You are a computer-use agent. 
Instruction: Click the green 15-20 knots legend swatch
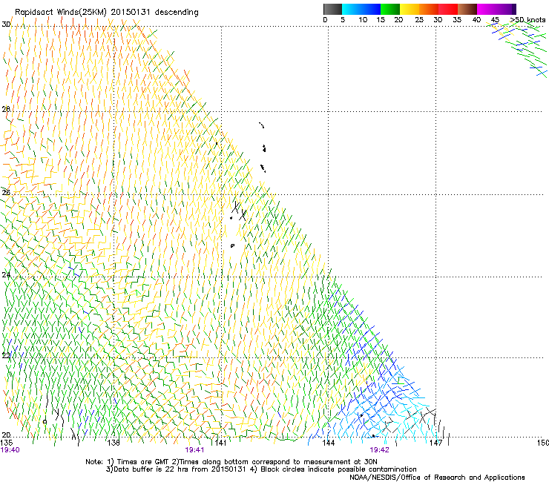coord(390,9)
